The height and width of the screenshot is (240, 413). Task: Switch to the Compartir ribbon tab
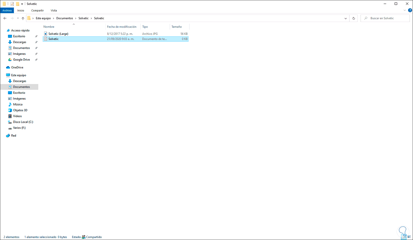[37, 10]
